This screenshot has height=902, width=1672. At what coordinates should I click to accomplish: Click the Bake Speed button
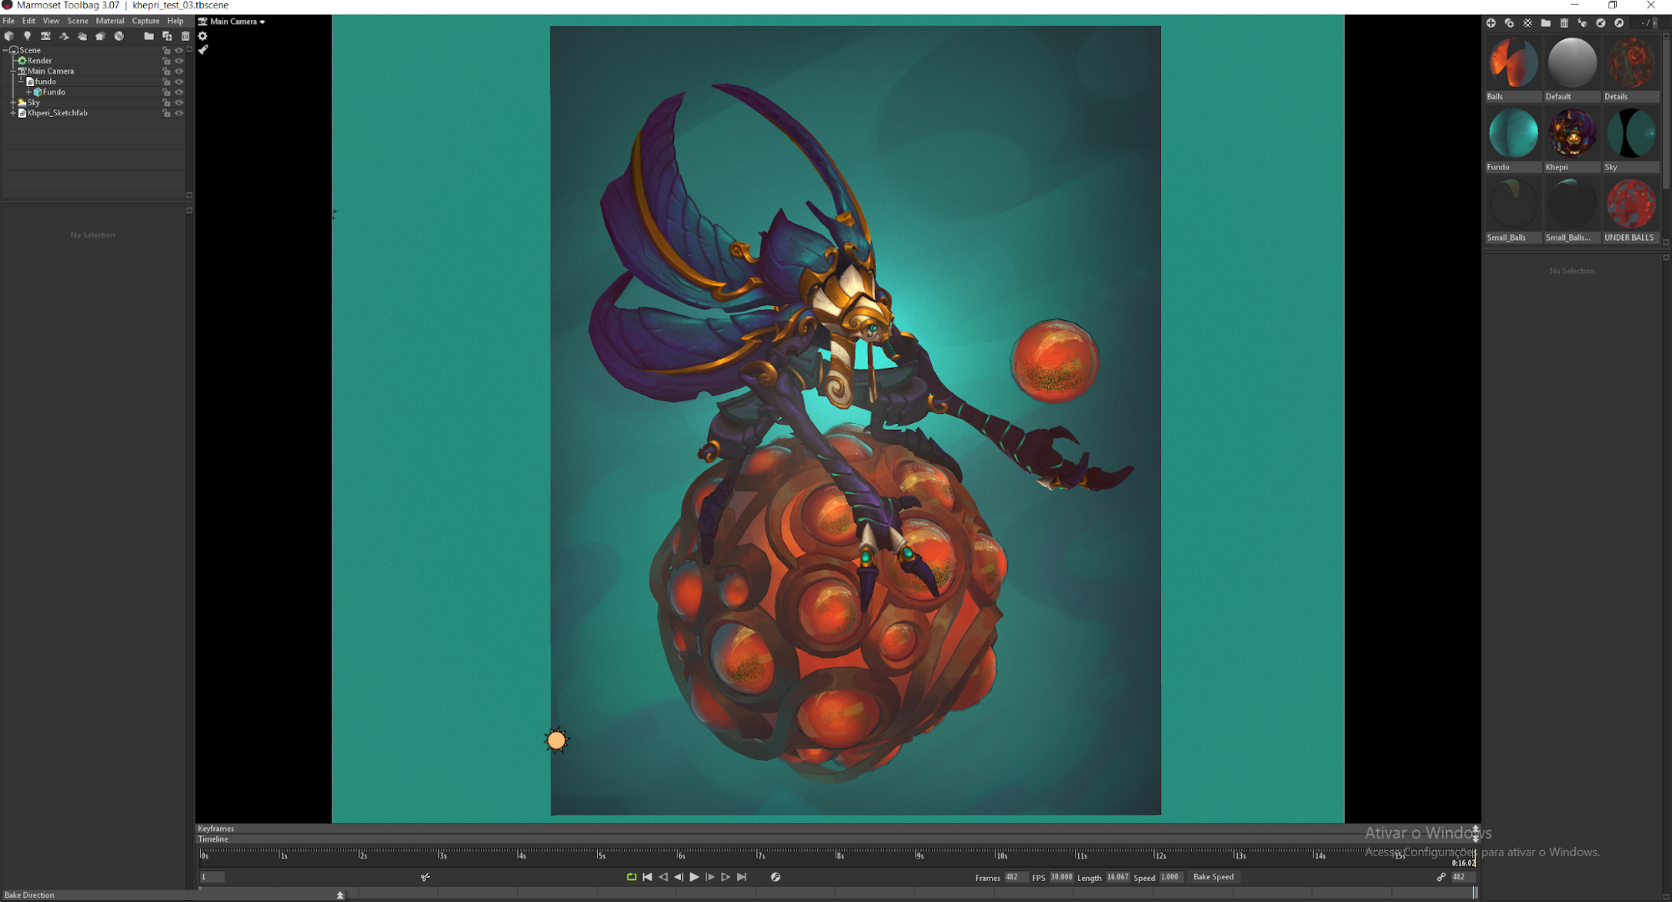1213,877
